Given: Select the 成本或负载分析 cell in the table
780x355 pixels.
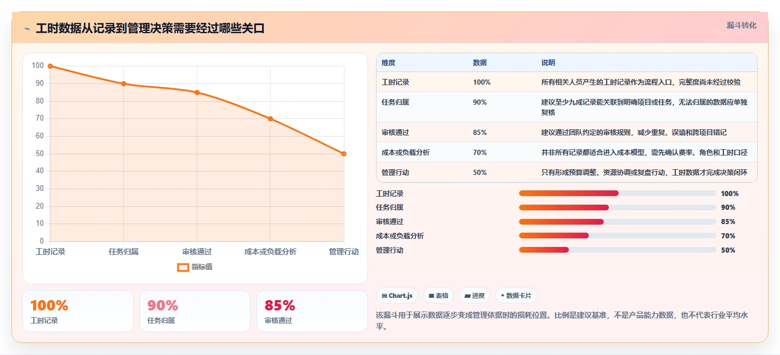Looking at the screenshot, I should [406, 153].
